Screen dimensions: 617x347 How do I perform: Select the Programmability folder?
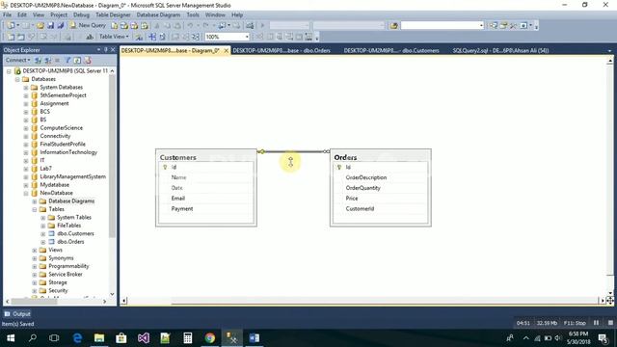68,266
